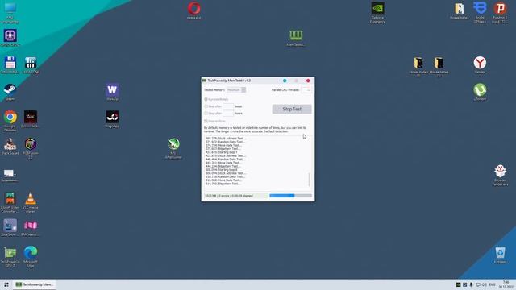Image resolution: width=516 pixels, height=290 pixels.
Task: Open the Microsoft Edge desktop icon
Action: click(31, 256)
